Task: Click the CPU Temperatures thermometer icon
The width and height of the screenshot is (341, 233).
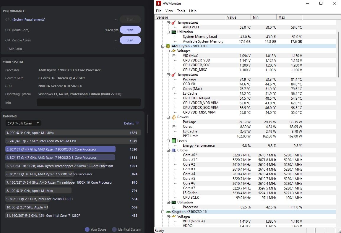Action: [x=173, y=75]
